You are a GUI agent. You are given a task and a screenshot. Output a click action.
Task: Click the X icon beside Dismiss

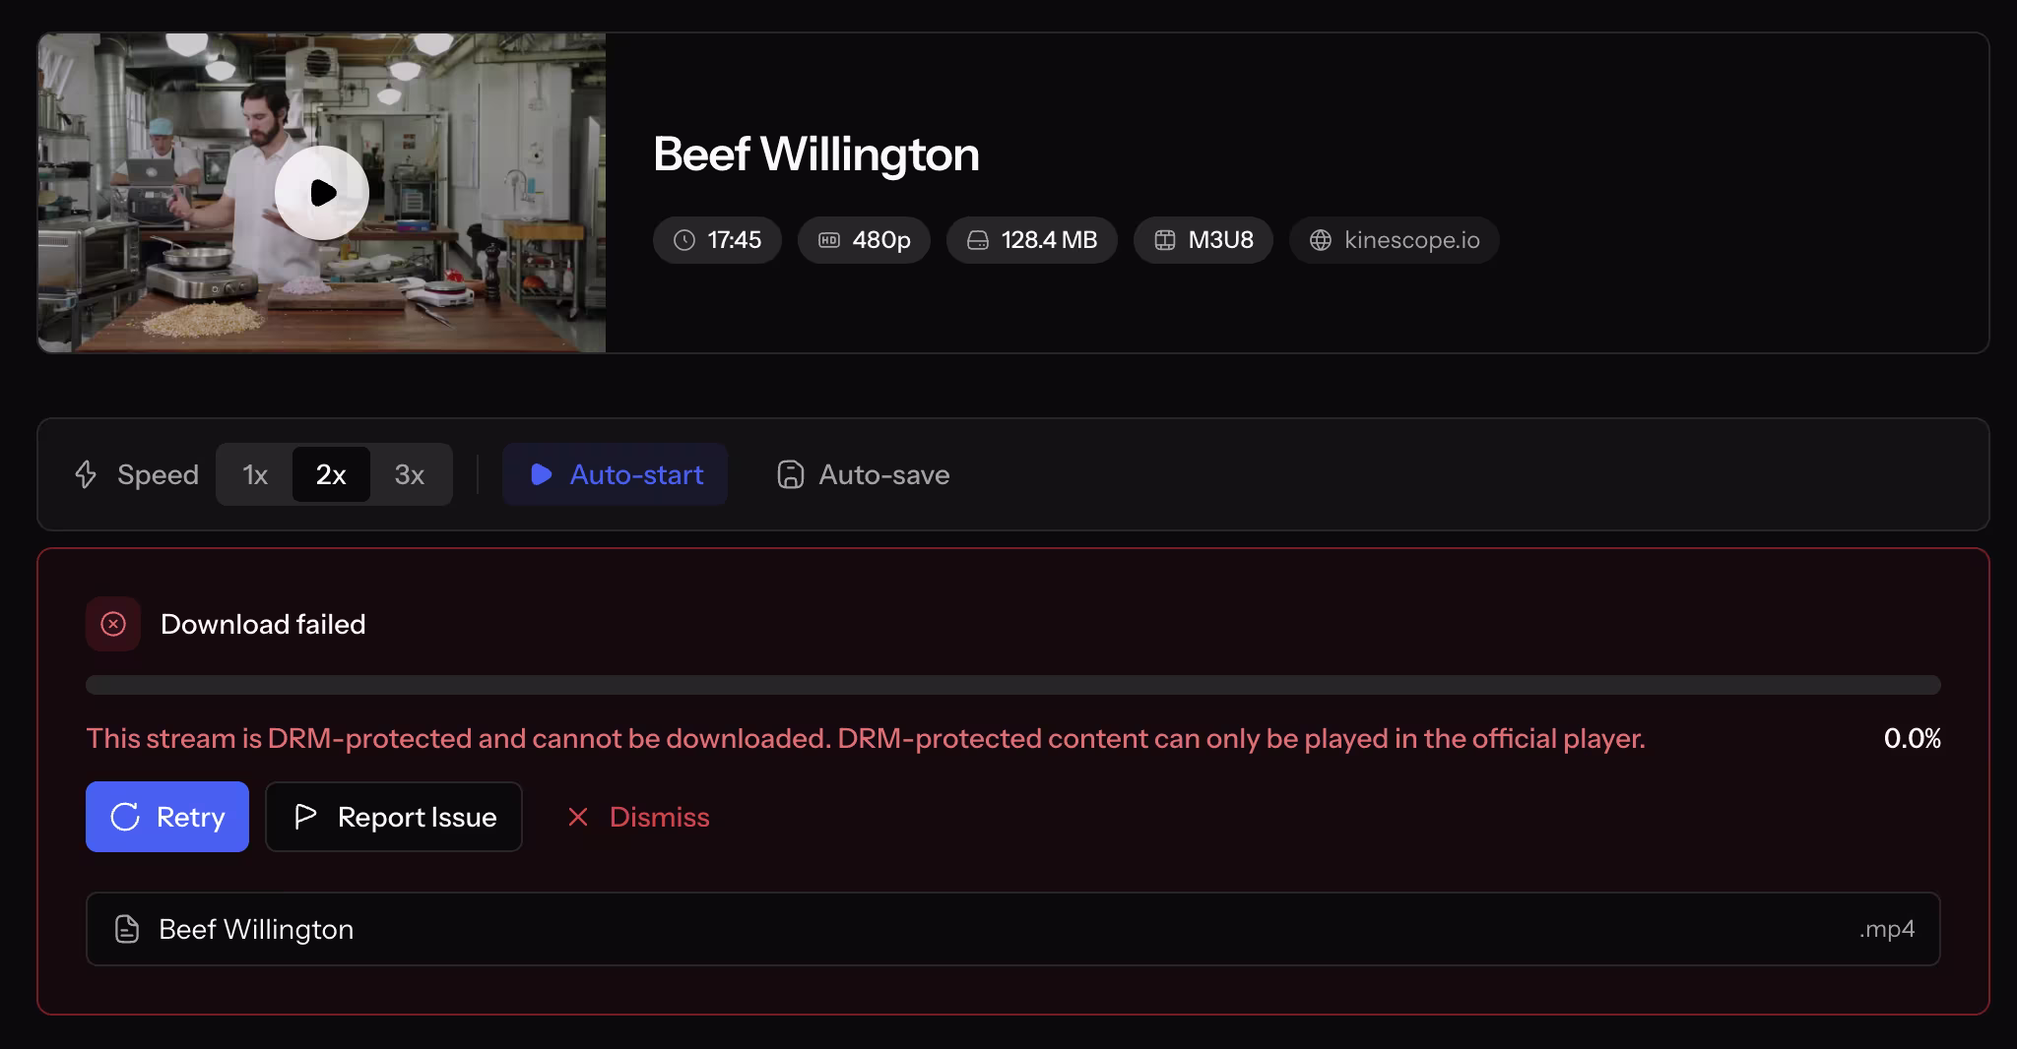point(578,817)
